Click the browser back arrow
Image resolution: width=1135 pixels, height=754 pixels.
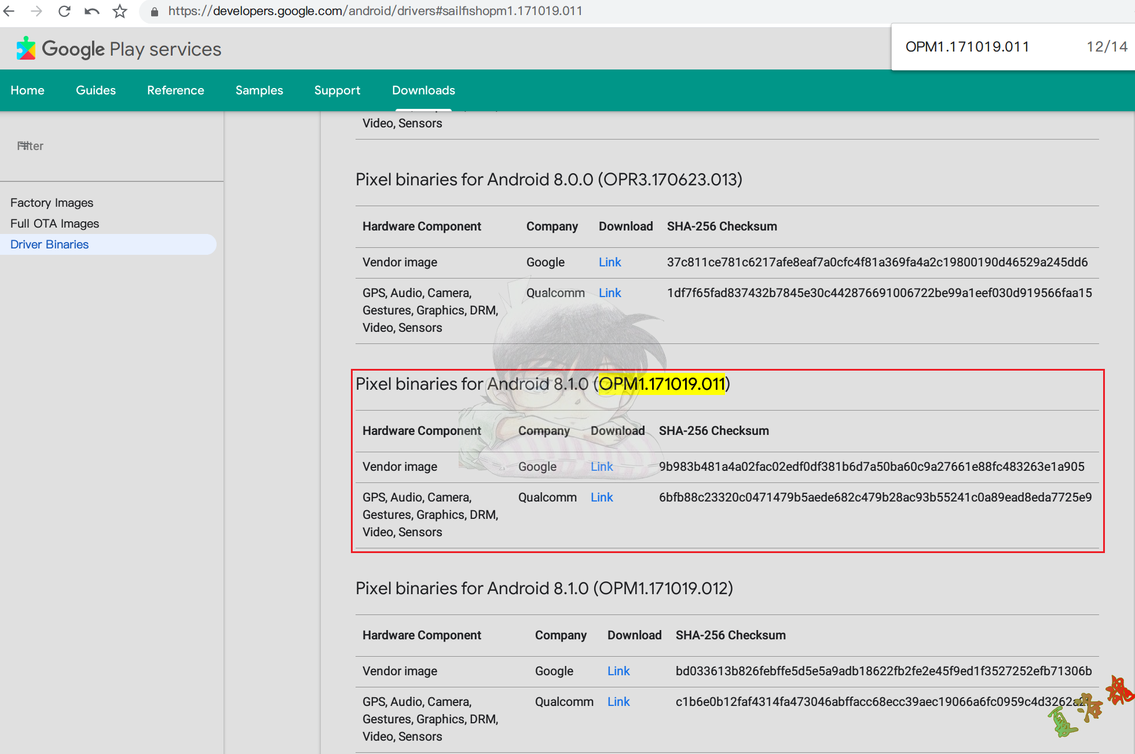(9, 11)
